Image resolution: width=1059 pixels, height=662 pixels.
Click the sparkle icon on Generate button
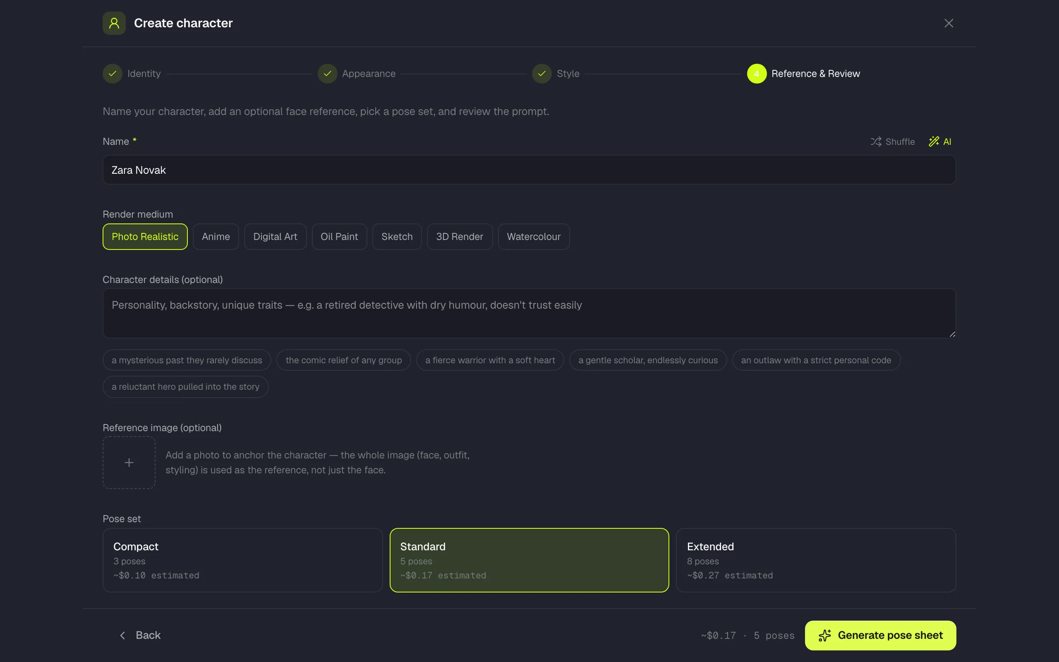click(x=824, y=635)
